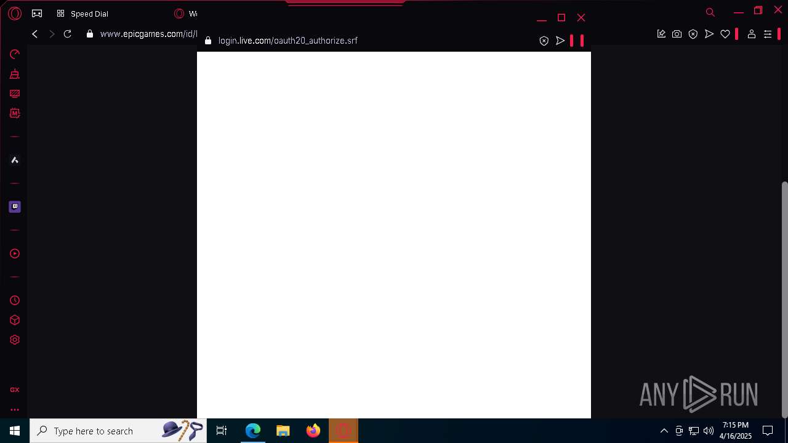The height and width of the screenshot is (443, 788).
Task: Close the login.live.com popup window
Action: [x=581, y=18]
